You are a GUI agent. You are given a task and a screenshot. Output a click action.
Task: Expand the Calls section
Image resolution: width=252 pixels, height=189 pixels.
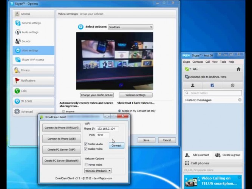(33, 91)
